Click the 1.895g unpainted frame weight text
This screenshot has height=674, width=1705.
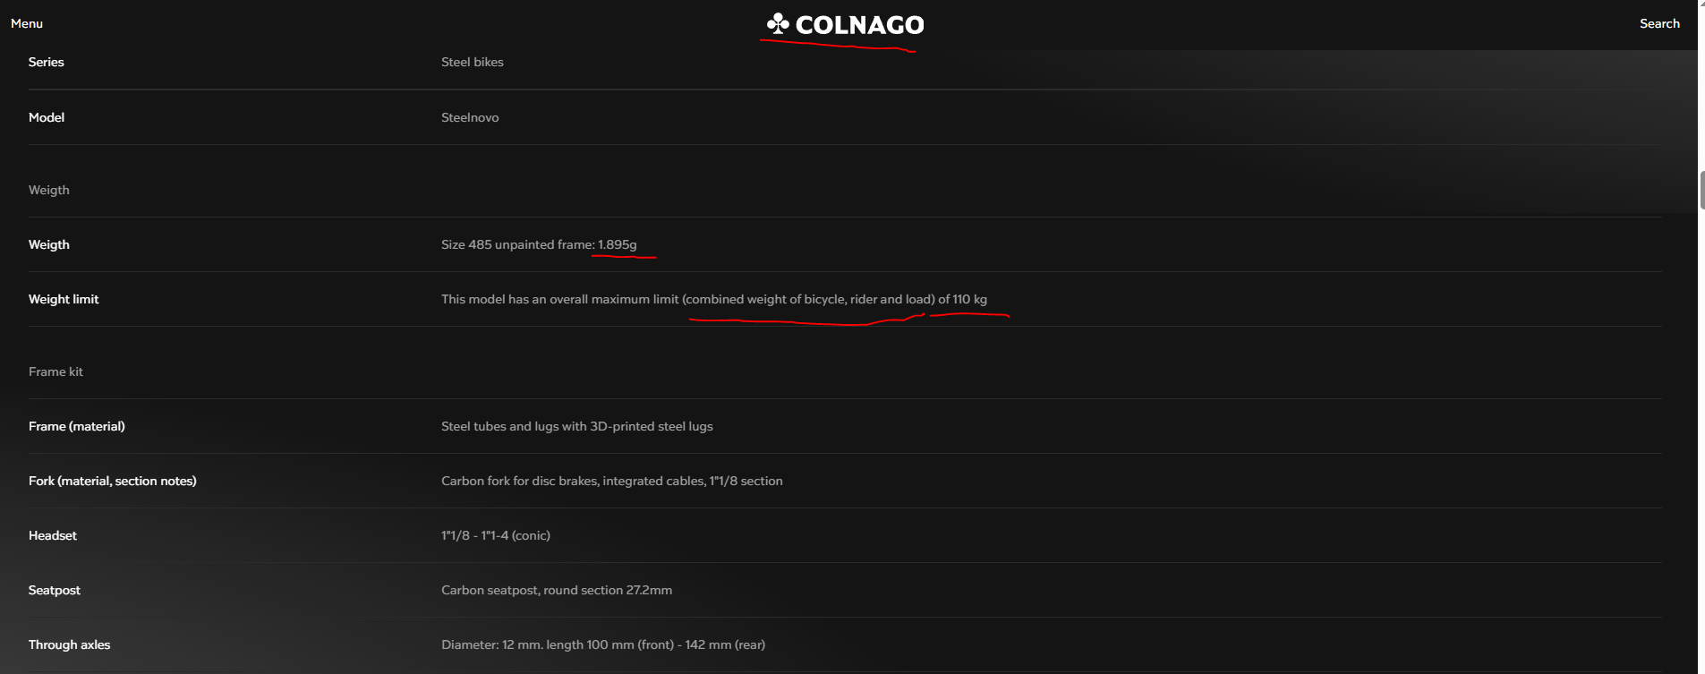click(618, 244)
